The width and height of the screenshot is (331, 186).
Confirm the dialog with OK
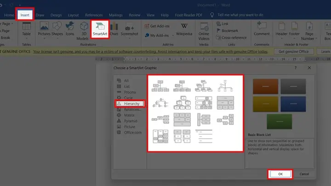click(x=280, y=174)
